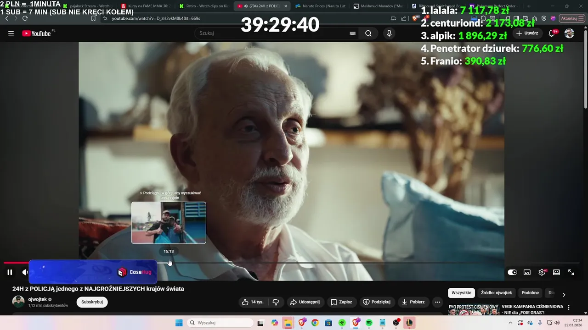The height and width of the screenshot is (330, 588).
Task: Select the Wszystkie filter chip
Action: [461, 293]
